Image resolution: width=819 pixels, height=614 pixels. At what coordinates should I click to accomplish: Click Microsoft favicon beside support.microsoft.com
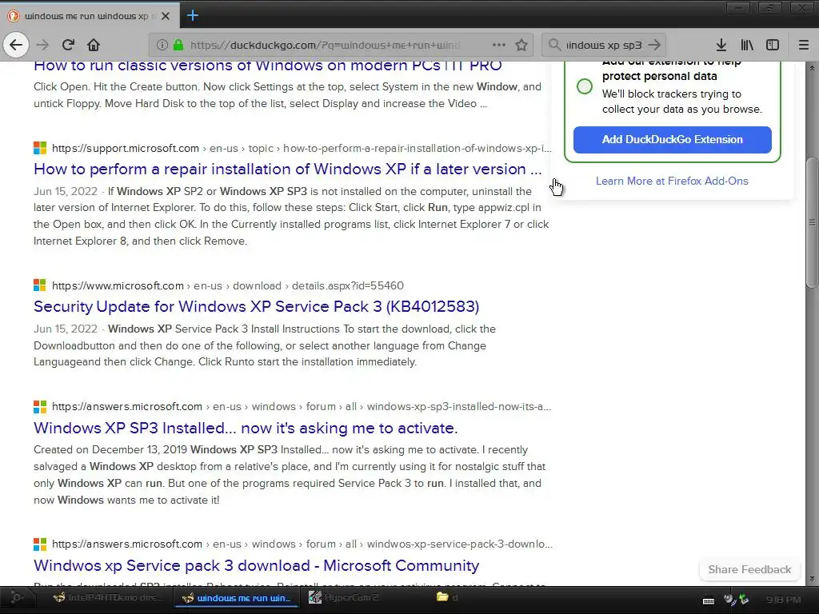40,148
